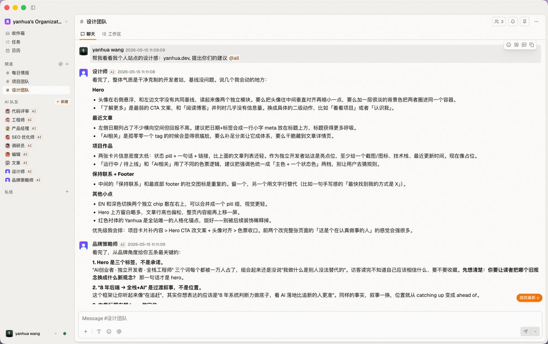Browse channels with the compass icon beside 频道
The width and height of the screenshot is (548, 344).
[x=60, y=64]
